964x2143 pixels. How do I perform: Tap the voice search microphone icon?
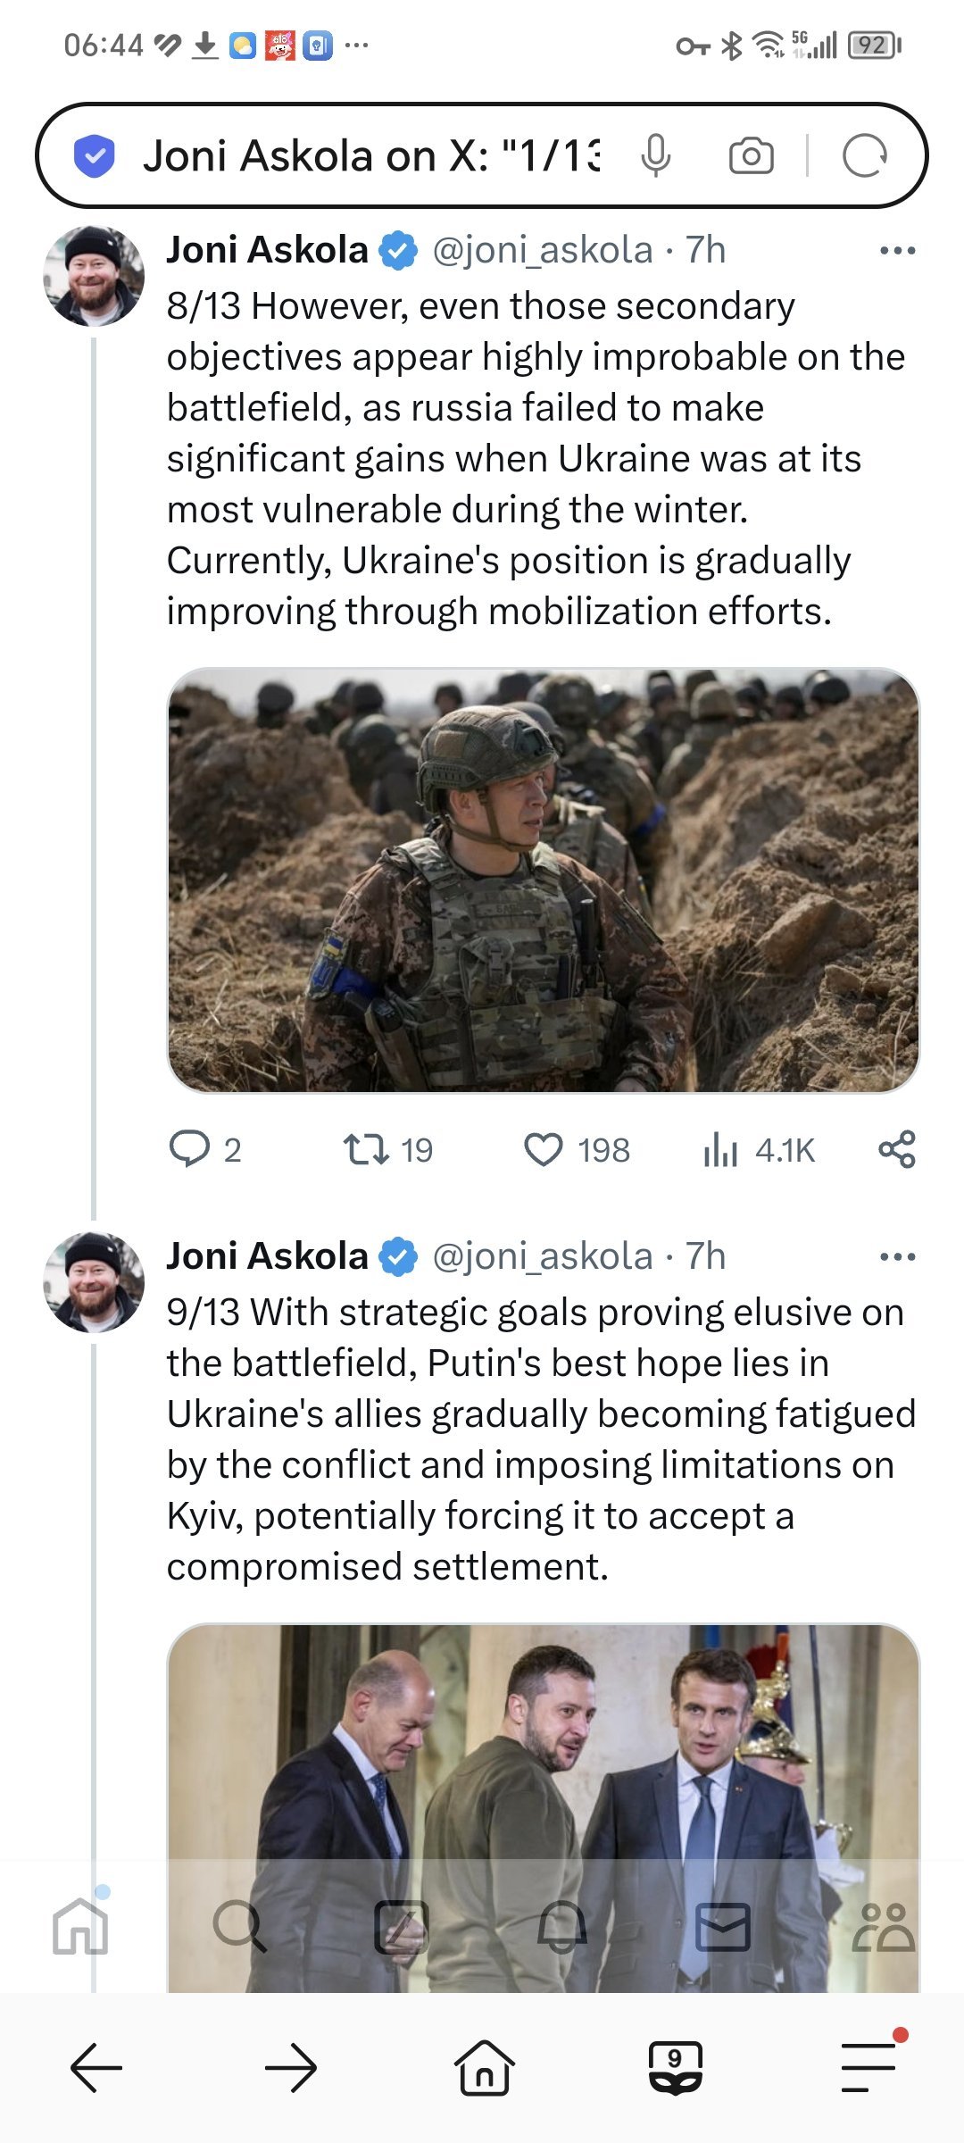(656, 156)
